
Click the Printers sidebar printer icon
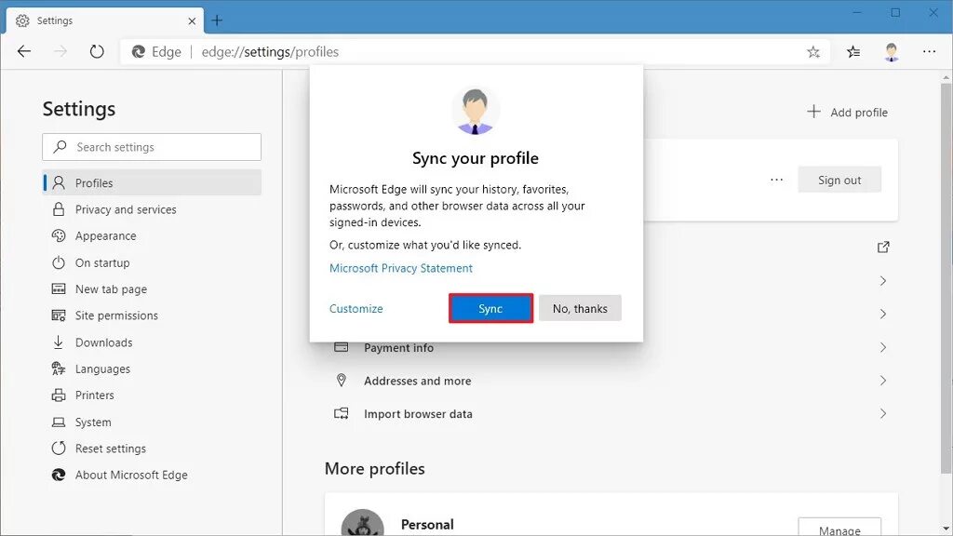click(59, 395)
